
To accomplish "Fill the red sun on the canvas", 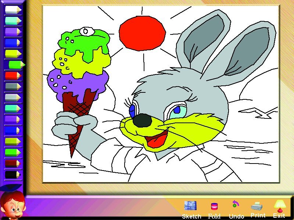I will (x=141, y=33).
